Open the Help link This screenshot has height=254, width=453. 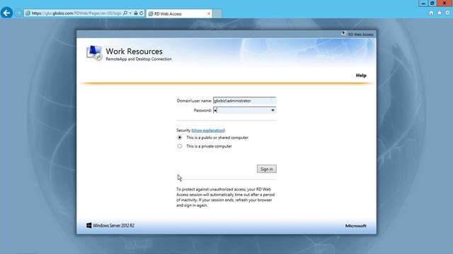(x=361, y=75)
